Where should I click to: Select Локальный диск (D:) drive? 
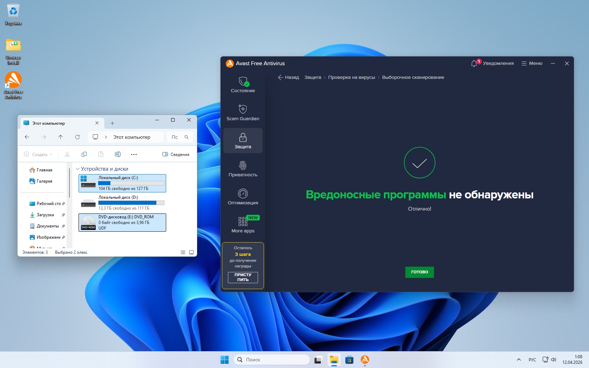pos(122,203)
